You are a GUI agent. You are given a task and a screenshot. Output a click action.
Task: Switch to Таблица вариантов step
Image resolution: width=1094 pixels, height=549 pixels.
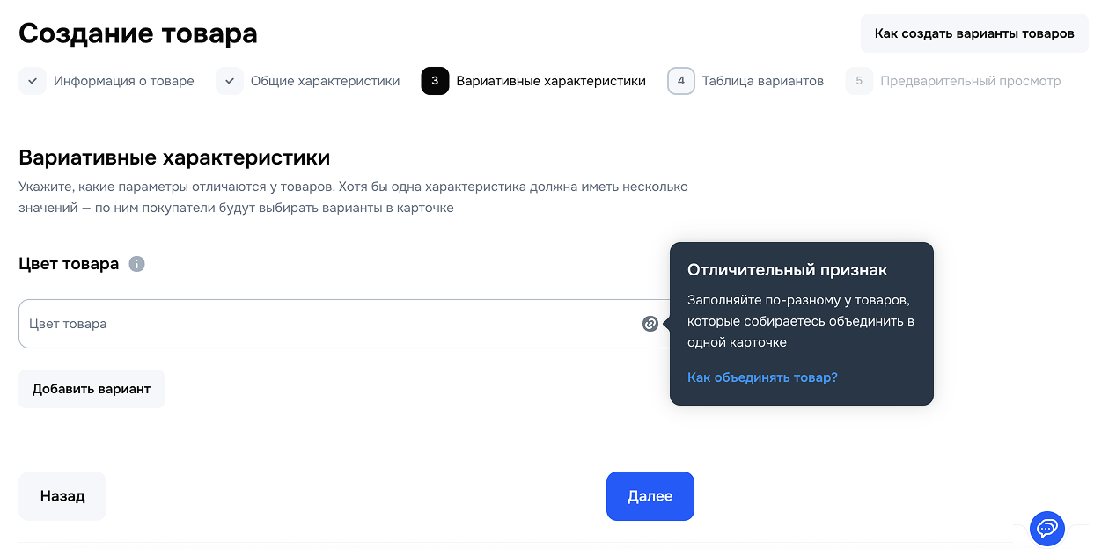coord(763,81)
